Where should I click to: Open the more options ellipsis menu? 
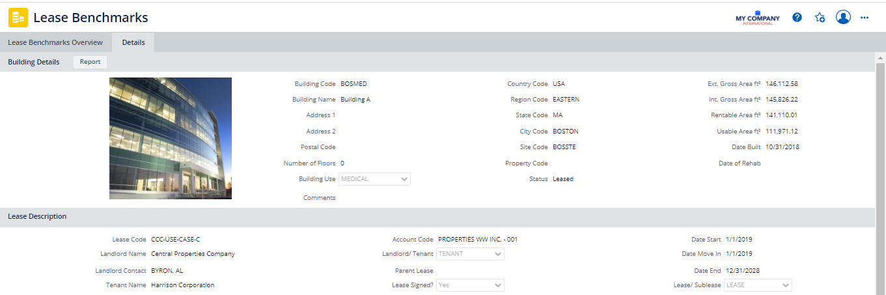click(865, 18)
